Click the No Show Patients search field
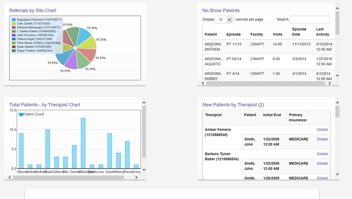The image size is (352, 199). (x=310, y=20)
